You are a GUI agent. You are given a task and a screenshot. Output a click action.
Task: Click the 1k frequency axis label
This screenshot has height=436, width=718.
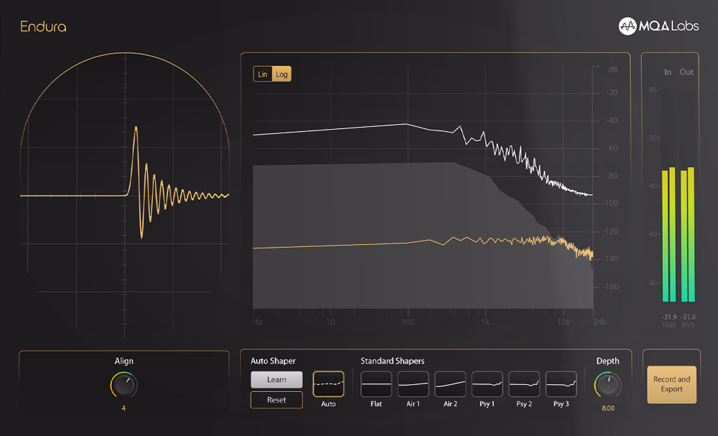[x=485, y=321]
